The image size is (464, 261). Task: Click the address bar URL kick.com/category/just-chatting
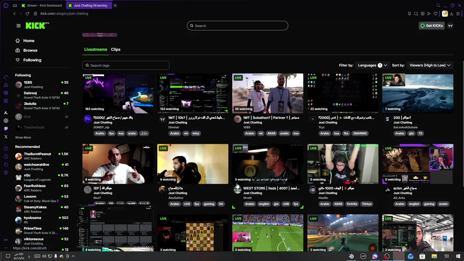point(64,13)
